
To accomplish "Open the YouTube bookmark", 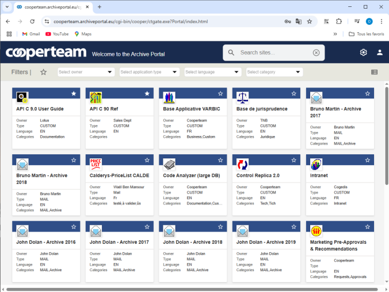I will (x=57, y=34).
